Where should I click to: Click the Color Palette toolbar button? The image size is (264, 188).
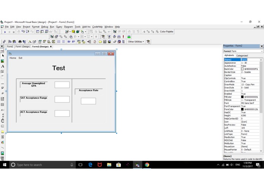point(166,32)
